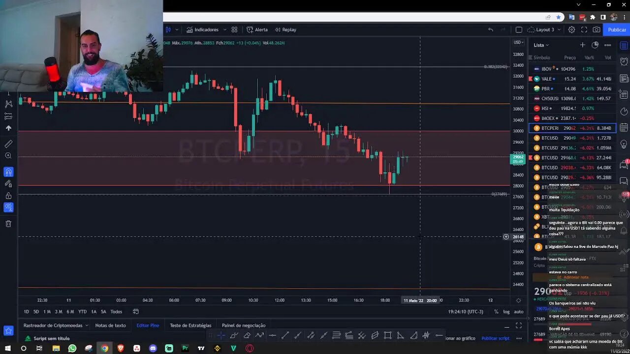Toggle auto scale mode

tap(519, 312)
